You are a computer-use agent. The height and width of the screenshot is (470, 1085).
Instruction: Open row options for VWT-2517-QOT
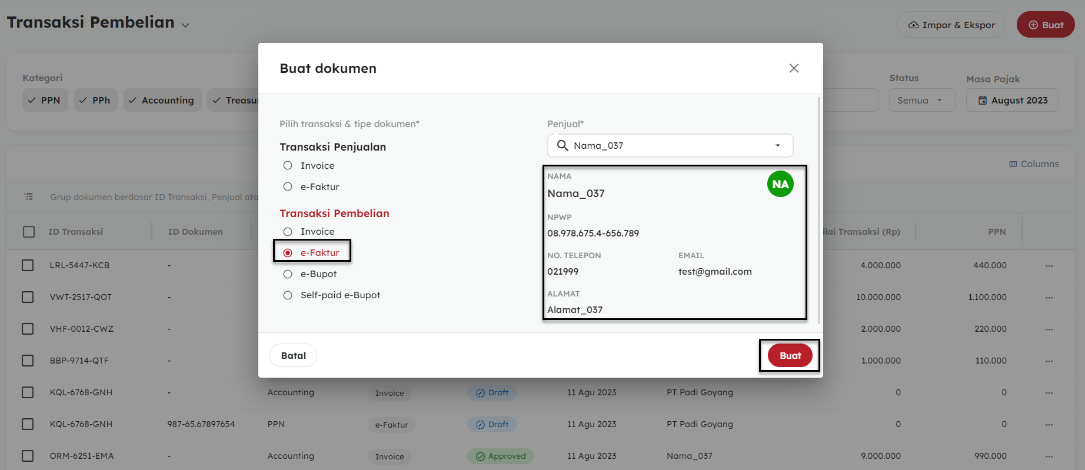pyautogui.click(x=1049, y=298)
